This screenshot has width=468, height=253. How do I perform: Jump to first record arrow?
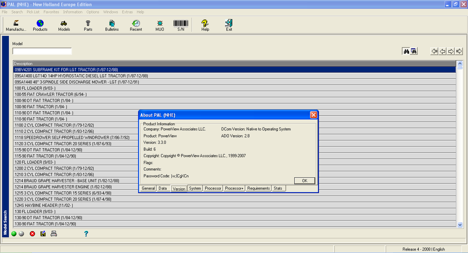[434, 51]
